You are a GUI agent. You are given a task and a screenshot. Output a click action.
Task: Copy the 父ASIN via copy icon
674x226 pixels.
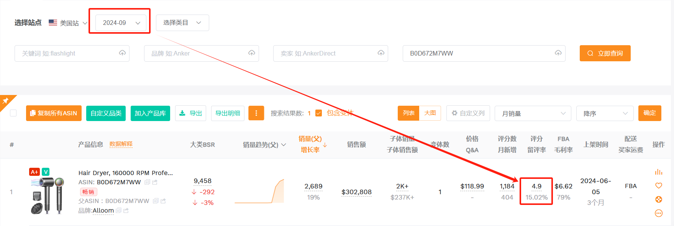coord(156,201)
